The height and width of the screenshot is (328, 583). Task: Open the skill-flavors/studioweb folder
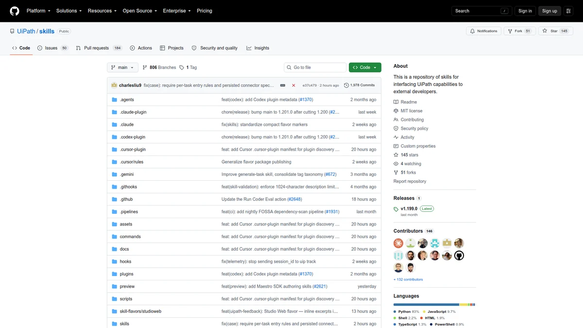[x=140, y=311]
